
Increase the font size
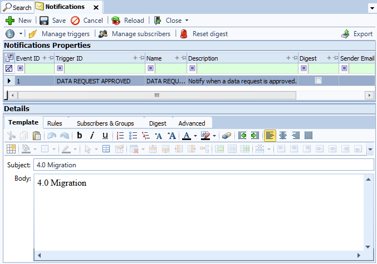pyautogui.click(x=172, y=136)
